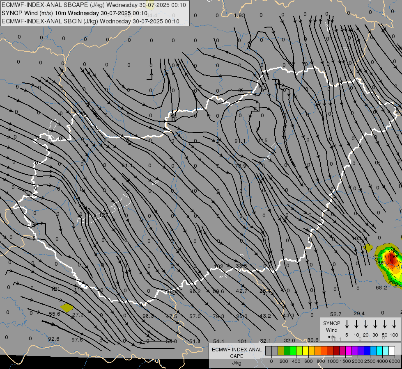Click the 6000 tick label on CAPE scale

[394, 361]
